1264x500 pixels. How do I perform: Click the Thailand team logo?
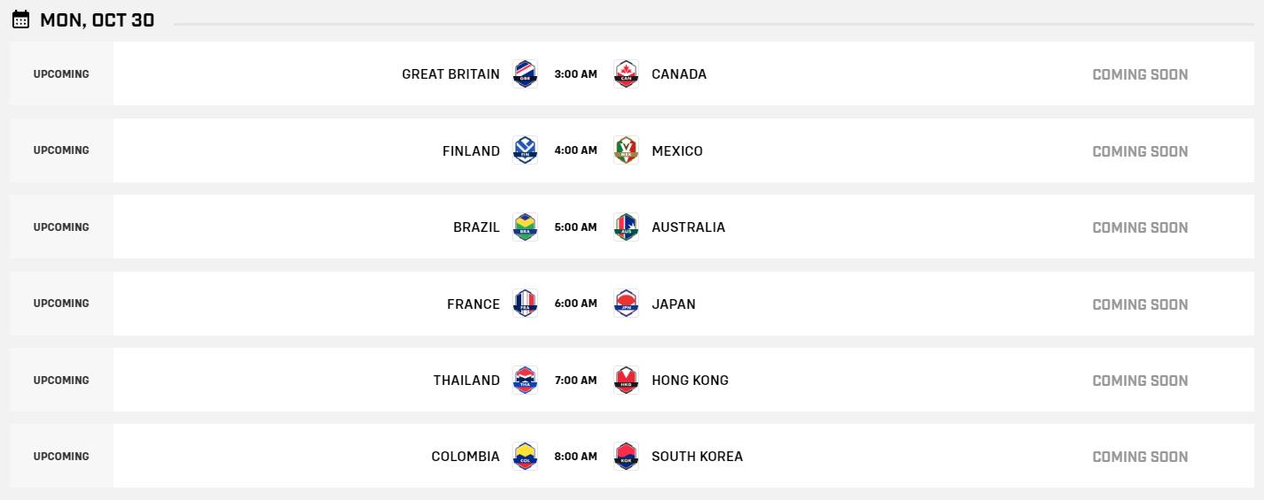tap(525, 380)
